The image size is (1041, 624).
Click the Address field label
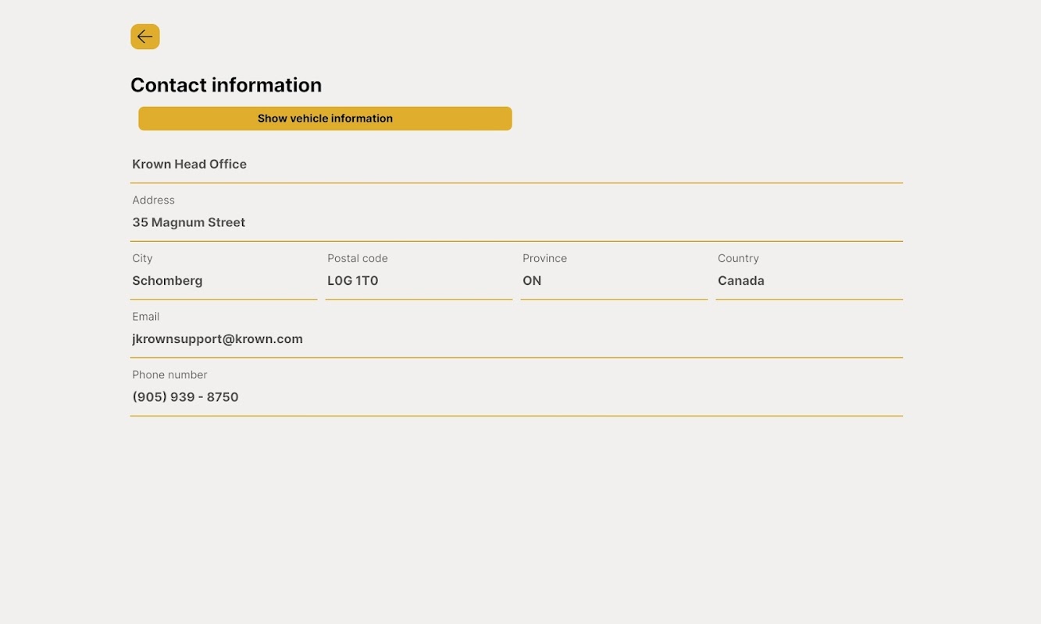pos(153,200)
